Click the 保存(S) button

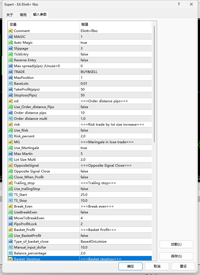tap(176, 256)
